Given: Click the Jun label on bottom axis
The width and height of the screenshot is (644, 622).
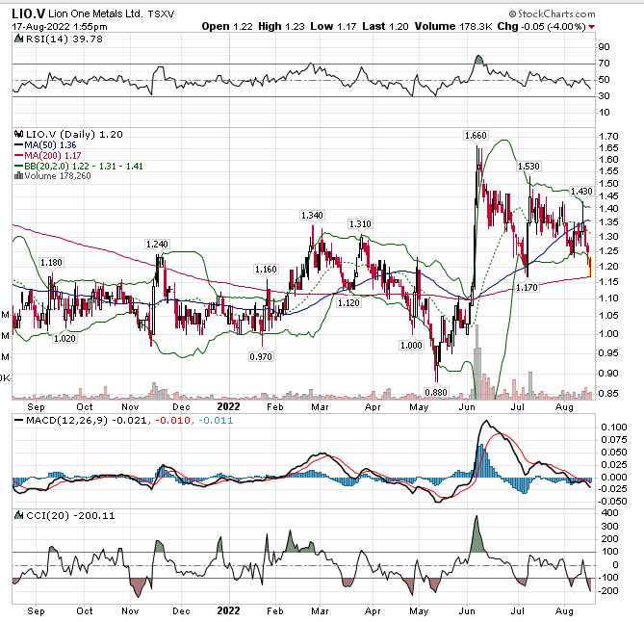Looking at the screenshot, I should point(467,610).
